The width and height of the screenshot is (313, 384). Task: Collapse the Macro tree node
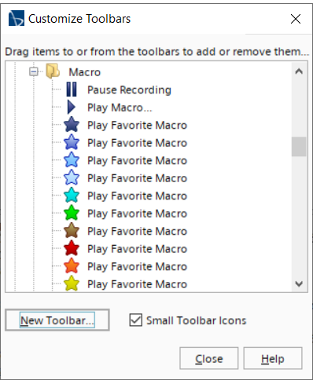tap(34, 71)
